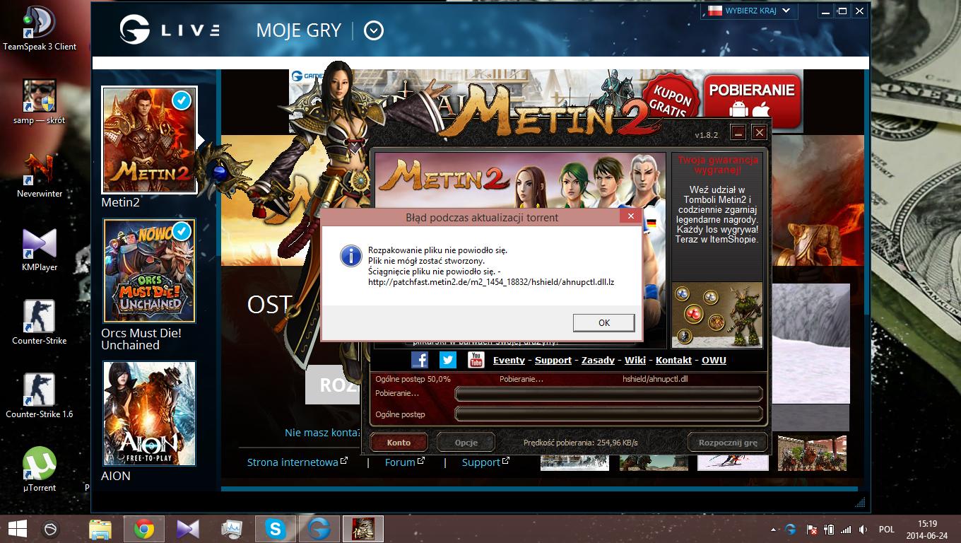This screenshot has width=961, height=543.
Task: Open the Wybierz Kraj country dropdown
Action: click(x=749, y=11)
